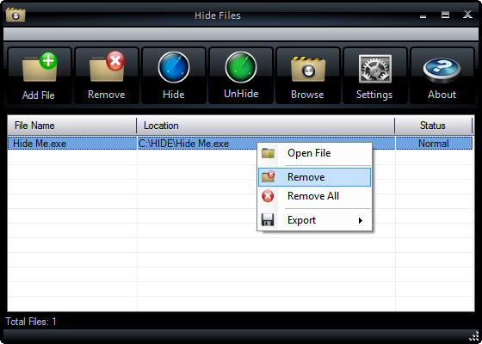
Task: Click the app logo in title bar
Action: (15, 15)
